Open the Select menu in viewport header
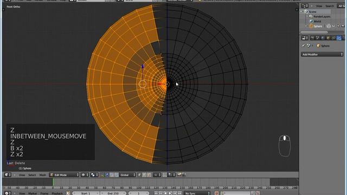 tap(32, 175)
